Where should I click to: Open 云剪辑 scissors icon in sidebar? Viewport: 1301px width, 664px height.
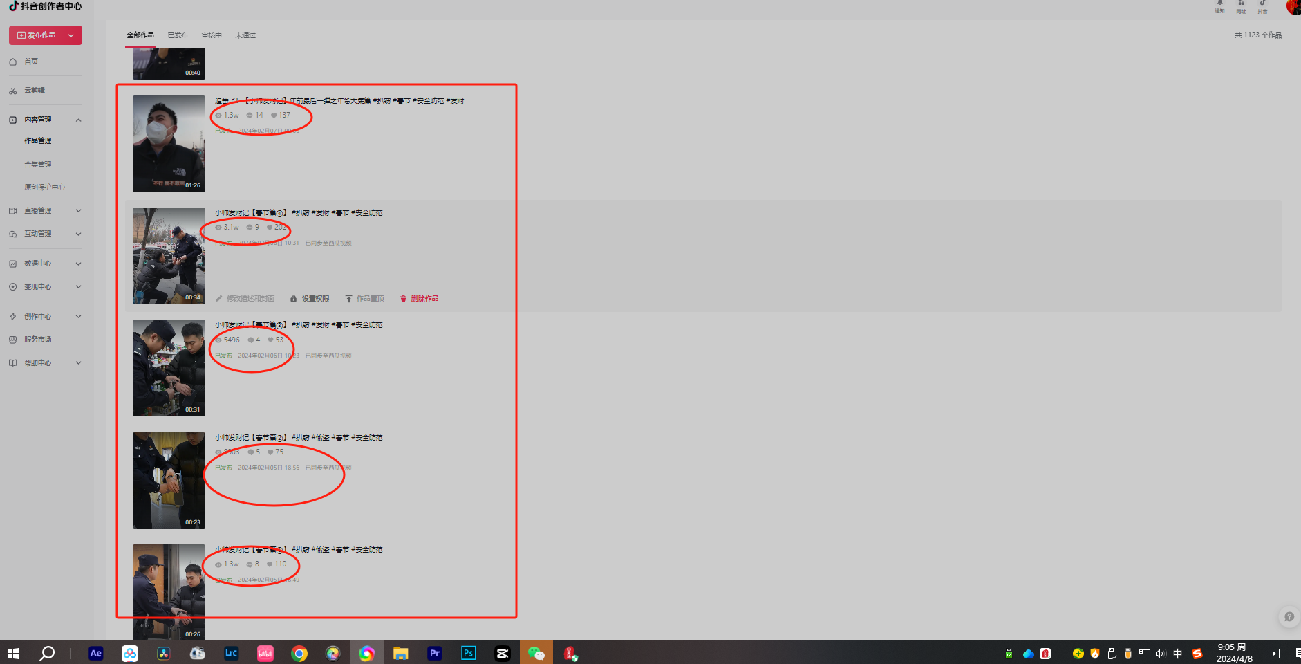pos(12,91)
